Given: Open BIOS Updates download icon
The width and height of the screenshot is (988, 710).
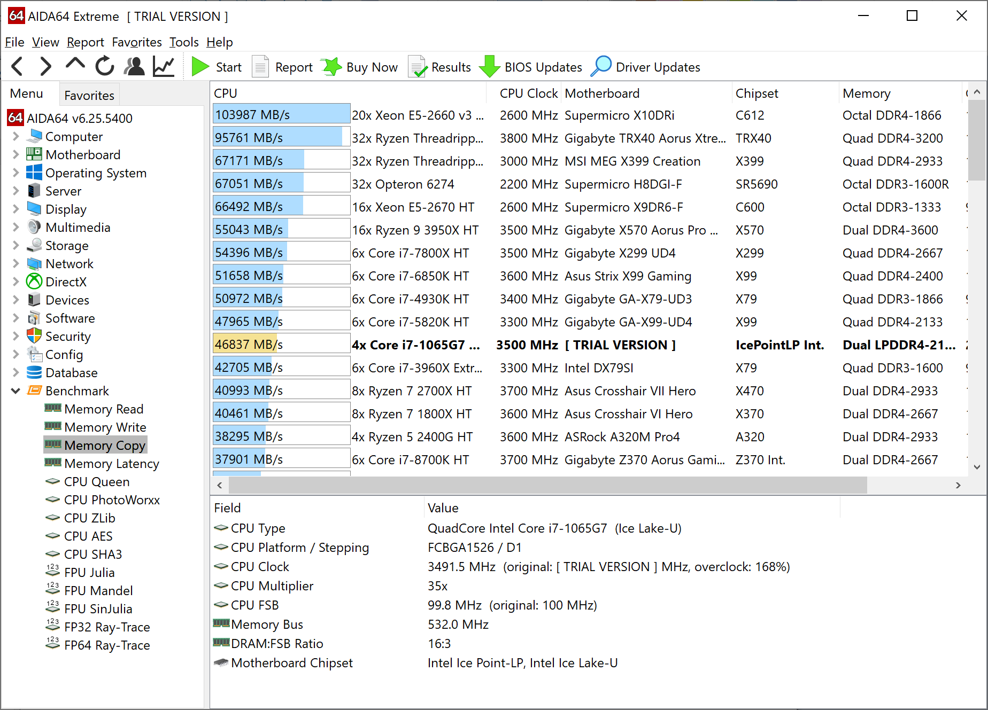Looking at the screenshot, I should 489,67.
